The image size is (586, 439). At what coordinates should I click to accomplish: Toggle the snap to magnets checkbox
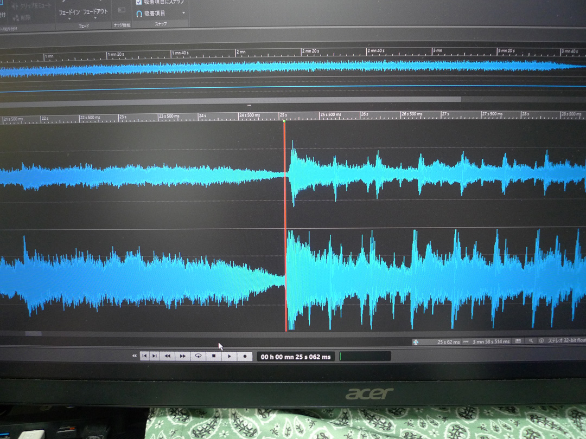coord(139,2)
